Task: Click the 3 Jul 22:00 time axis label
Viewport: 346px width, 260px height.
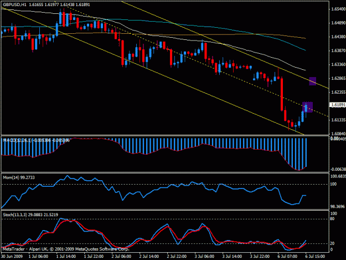Action: [x=260, y=257]
